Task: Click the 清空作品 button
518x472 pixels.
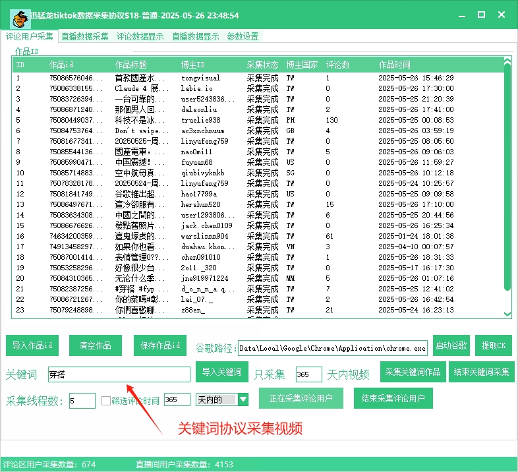Action: 96,345
